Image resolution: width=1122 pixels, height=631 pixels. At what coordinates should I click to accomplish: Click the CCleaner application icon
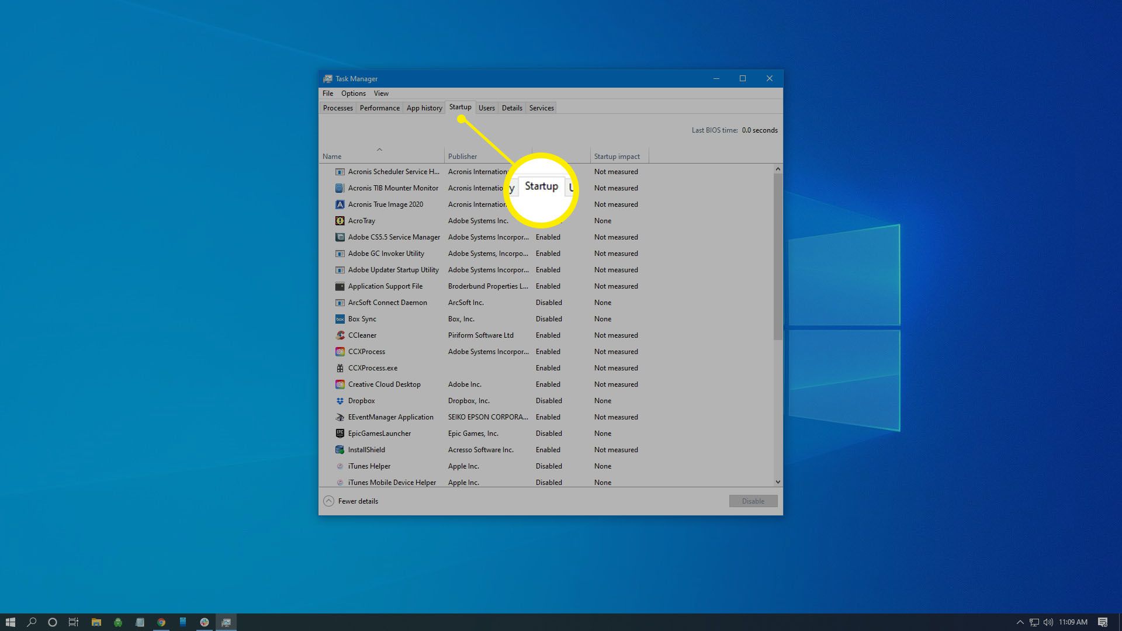340,335
